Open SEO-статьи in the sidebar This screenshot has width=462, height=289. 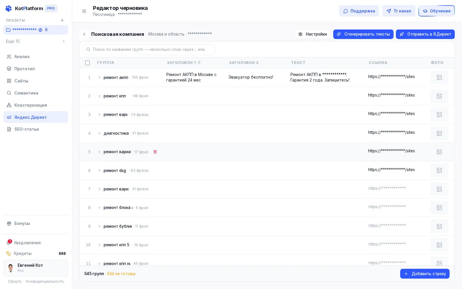tap(36, 129)
